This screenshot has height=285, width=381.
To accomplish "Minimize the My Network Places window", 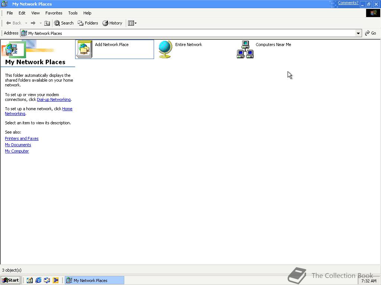I will [x=362, y=4].
